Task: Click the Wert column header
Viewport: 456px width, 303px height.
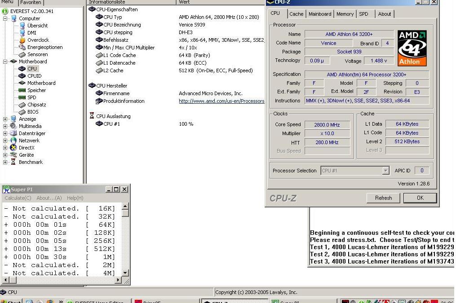Action: pyautogui.click(x=221, y=2)
